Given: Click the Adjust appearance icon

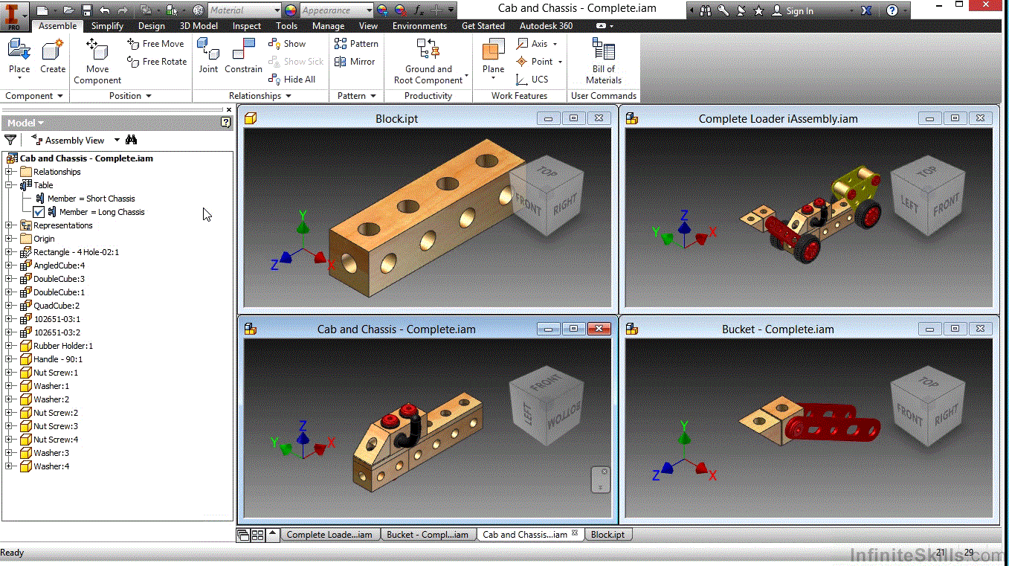Looking at the screenshot, I should [x=382, y=10].
